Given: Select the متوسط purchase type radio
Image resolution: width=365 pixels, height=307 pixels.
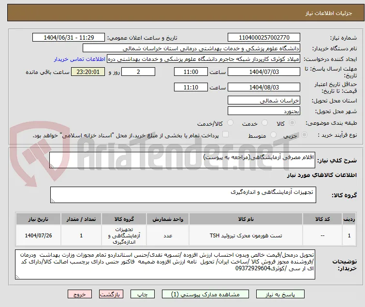Looking at the screenshot, I should [273, 135].
